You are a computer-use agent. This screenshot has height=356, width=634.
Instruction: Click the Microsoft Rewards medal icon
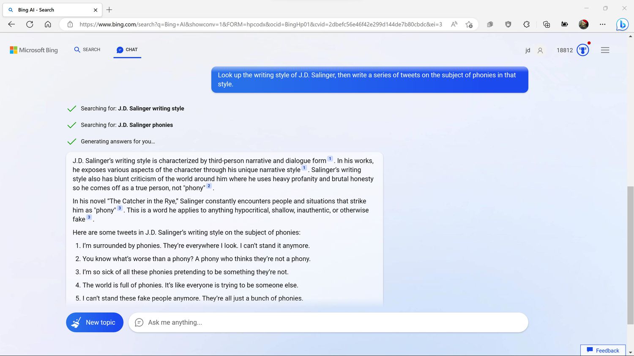(x=583, y=50)
